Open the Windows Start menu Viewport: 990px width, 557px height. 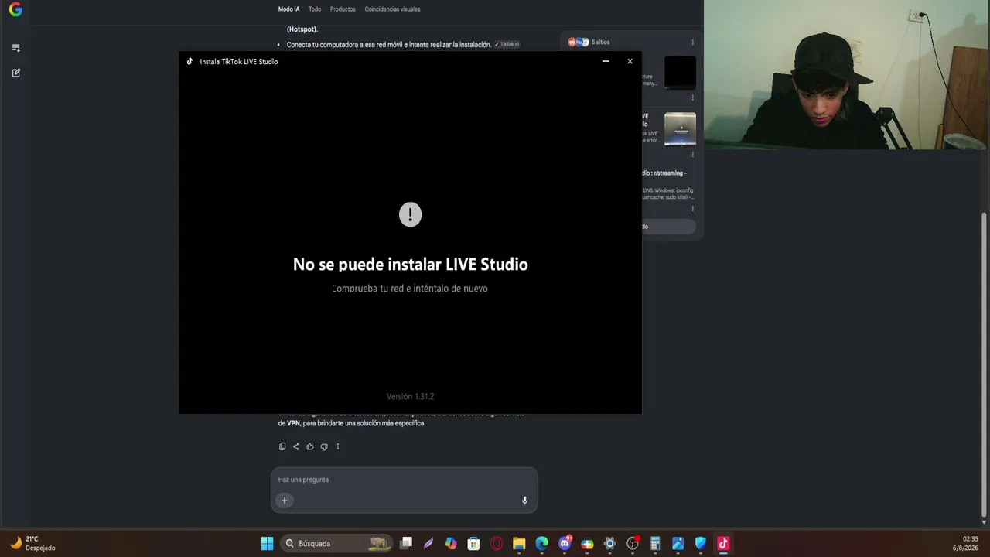268,543
